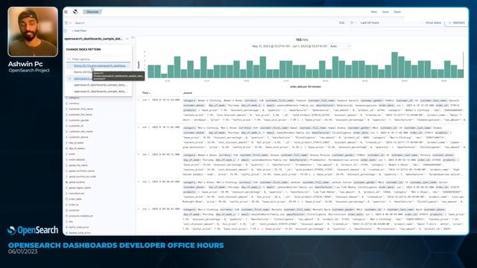The height and width of the screenshot is (268, 477).
Task: Click order_date date type icon
Action: click(66, 199)
